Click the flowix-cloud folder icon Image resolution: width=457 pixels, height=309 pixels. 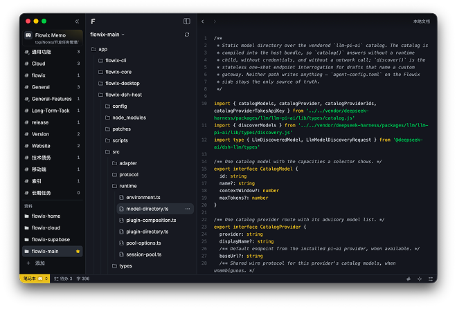pos(27,228)
